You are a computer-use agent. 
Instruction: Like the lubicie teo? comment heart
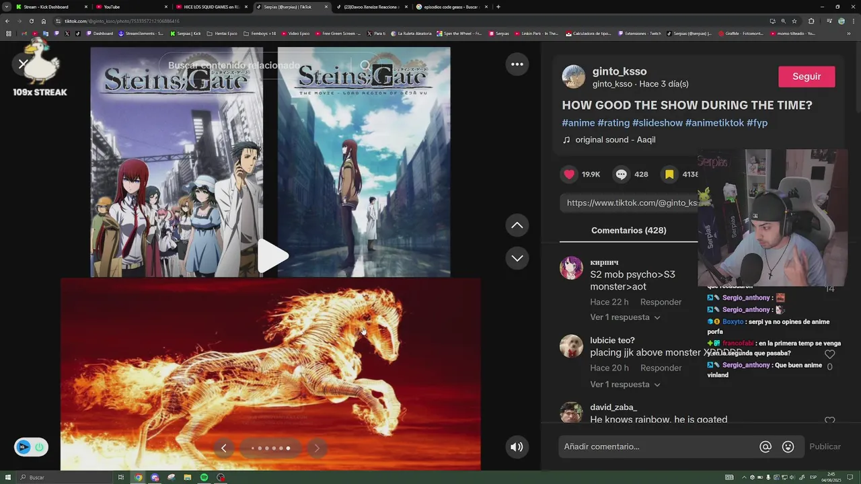(x=829, y=354)
